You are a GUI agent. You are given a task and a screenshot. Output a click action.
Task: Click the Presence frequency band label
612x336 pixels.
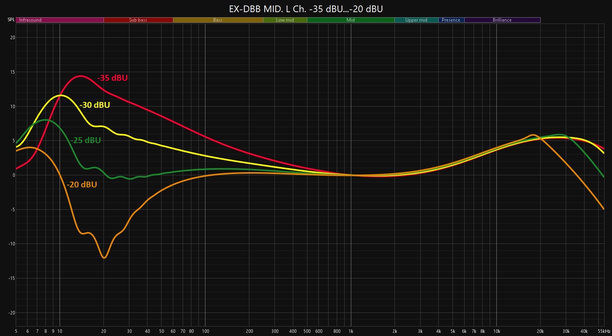451,20
